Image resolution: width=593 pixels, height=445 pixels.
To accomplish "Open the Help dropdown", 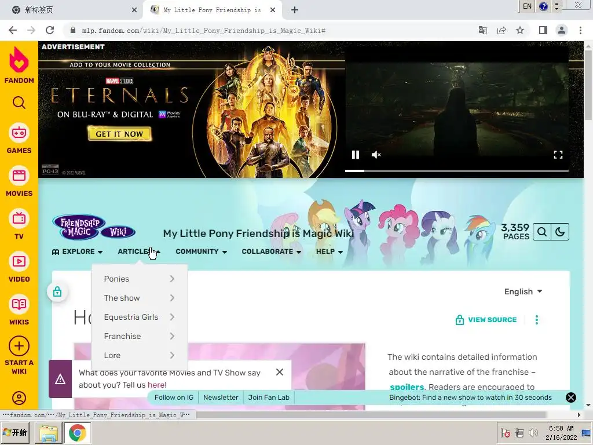I will coord(330,251).
